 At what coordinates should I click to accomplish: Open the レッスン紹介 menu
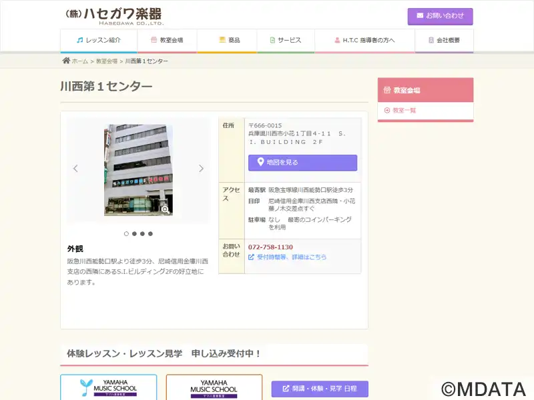point(99,40)
